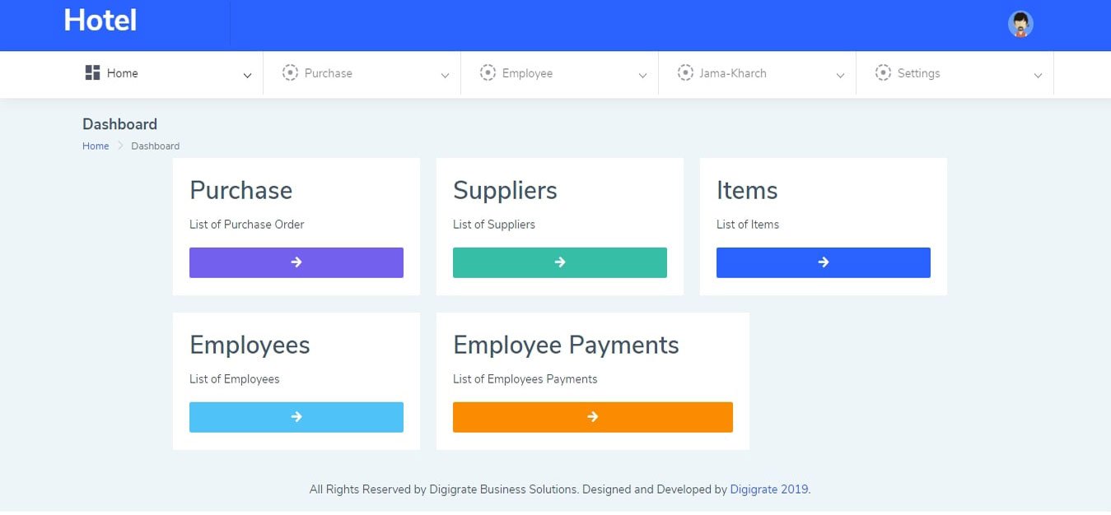Open Purchase list with purple arrow button
This screenshot has height=515, width=1111.
(x=296, y=262)
